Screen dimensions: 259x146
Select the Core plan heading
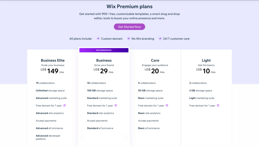[x=155, y=61]
